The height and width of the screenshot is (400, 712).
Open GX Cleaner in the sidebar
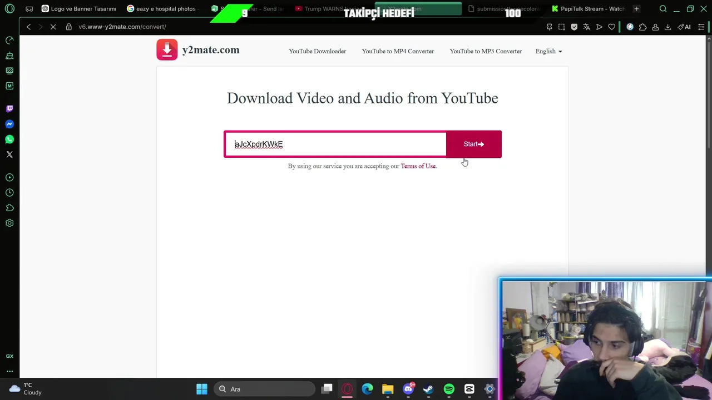point(9,56)
